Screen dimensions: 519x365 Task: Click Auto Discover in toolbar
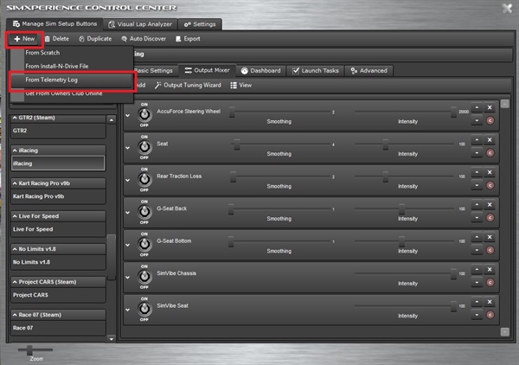point(144,39)
